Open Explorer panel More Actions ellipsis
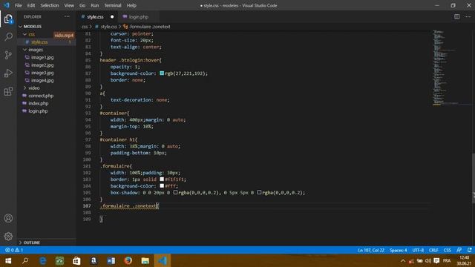The width and height of the screenshot is (475, 267). point(67,16)
